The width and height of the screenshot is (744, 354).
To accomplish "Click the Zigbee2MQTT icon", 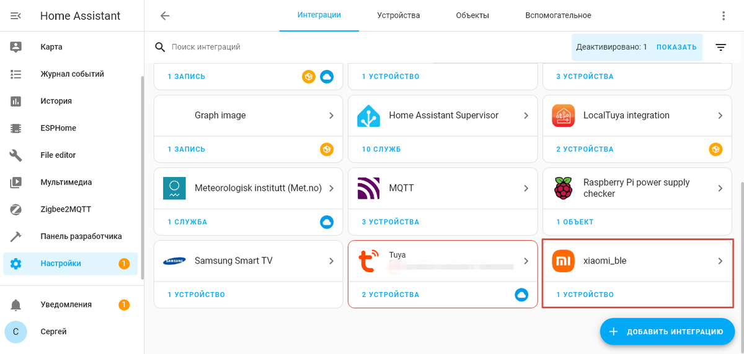I will (16, 209).
